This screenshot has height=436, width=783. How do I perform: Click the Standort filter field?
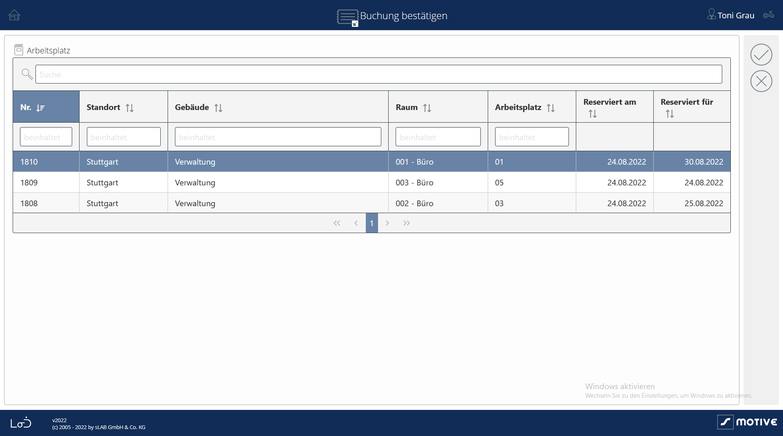tap(124, 137)
